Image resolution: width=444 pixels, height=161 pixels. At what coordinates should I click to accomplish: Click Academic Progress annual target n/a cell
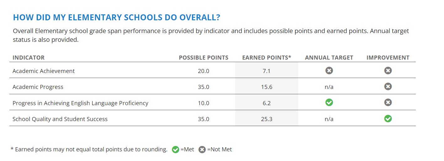[x=329, y=87]
